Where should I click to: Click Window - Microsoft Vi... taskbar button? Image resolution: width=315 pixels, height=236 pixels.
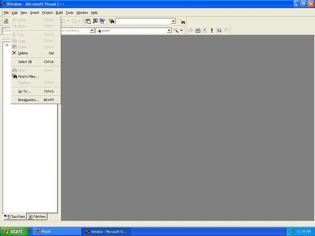click(106, 232)
